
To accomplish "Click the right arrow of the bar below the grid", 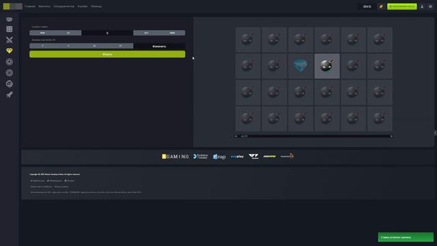I will click(391, 136).
